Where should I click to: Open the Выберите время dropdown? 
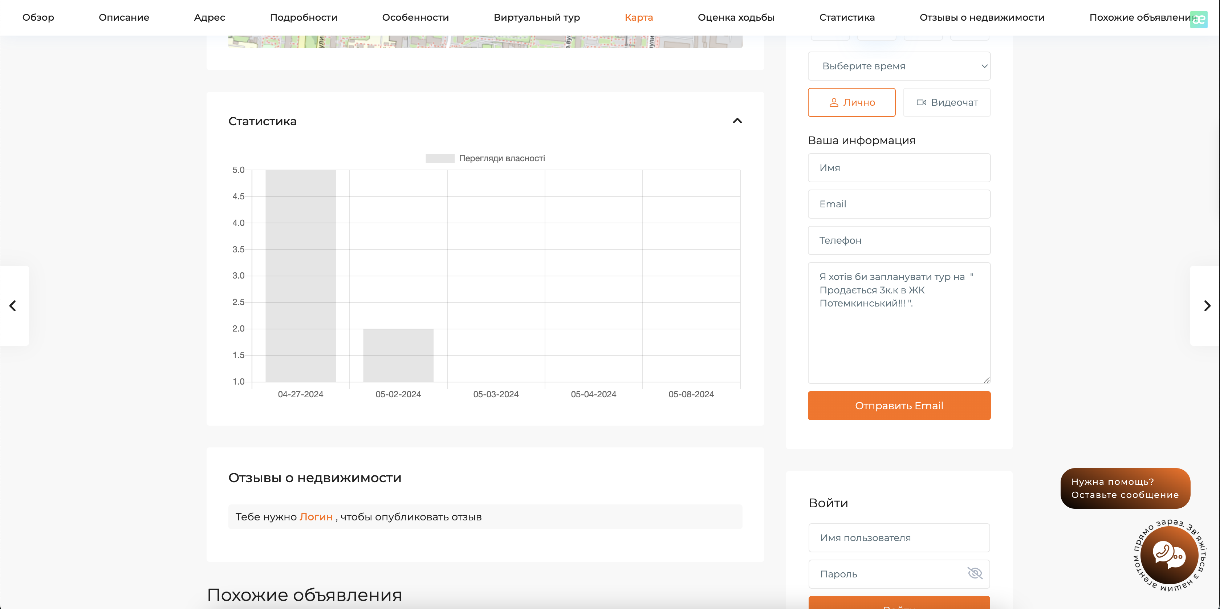pos(898,66)
